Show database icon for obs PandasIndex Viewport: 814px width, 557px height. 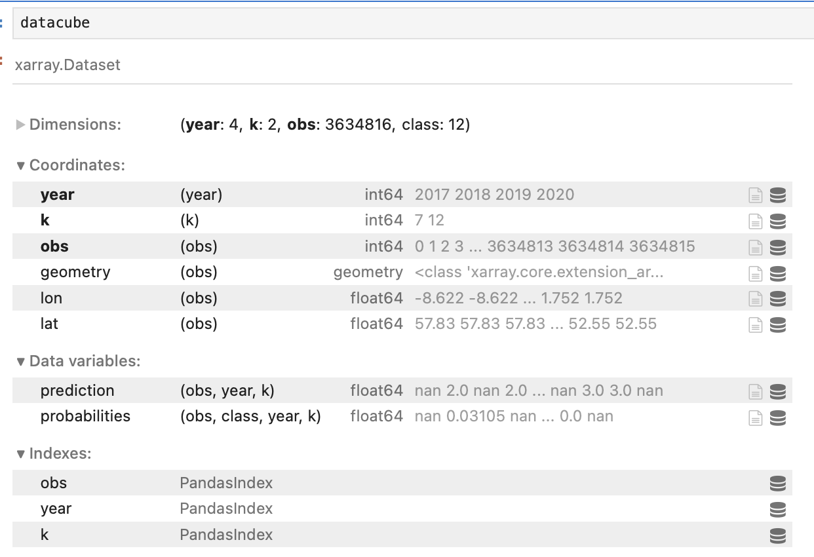[x=777, y=484]
